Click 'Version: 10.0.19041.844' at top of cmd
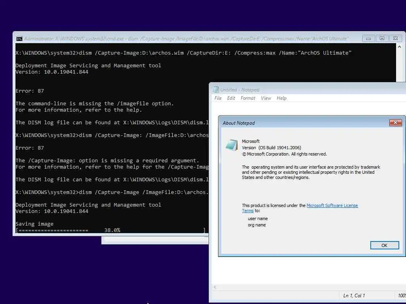 (x=52, y=72)
